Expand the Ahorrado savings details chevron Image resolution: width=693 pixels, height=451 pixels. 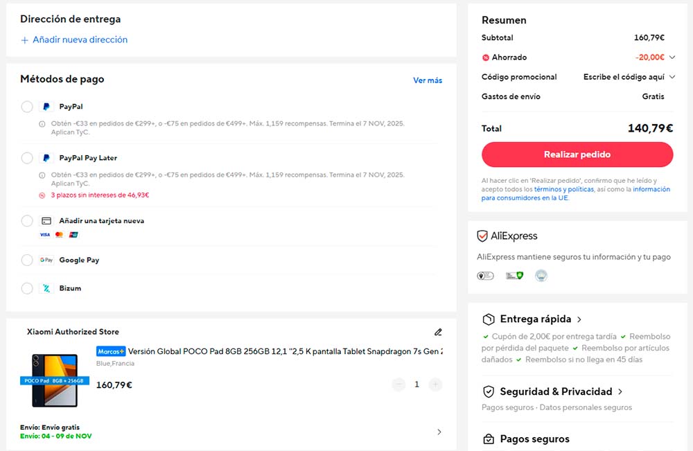pos(672,58)
